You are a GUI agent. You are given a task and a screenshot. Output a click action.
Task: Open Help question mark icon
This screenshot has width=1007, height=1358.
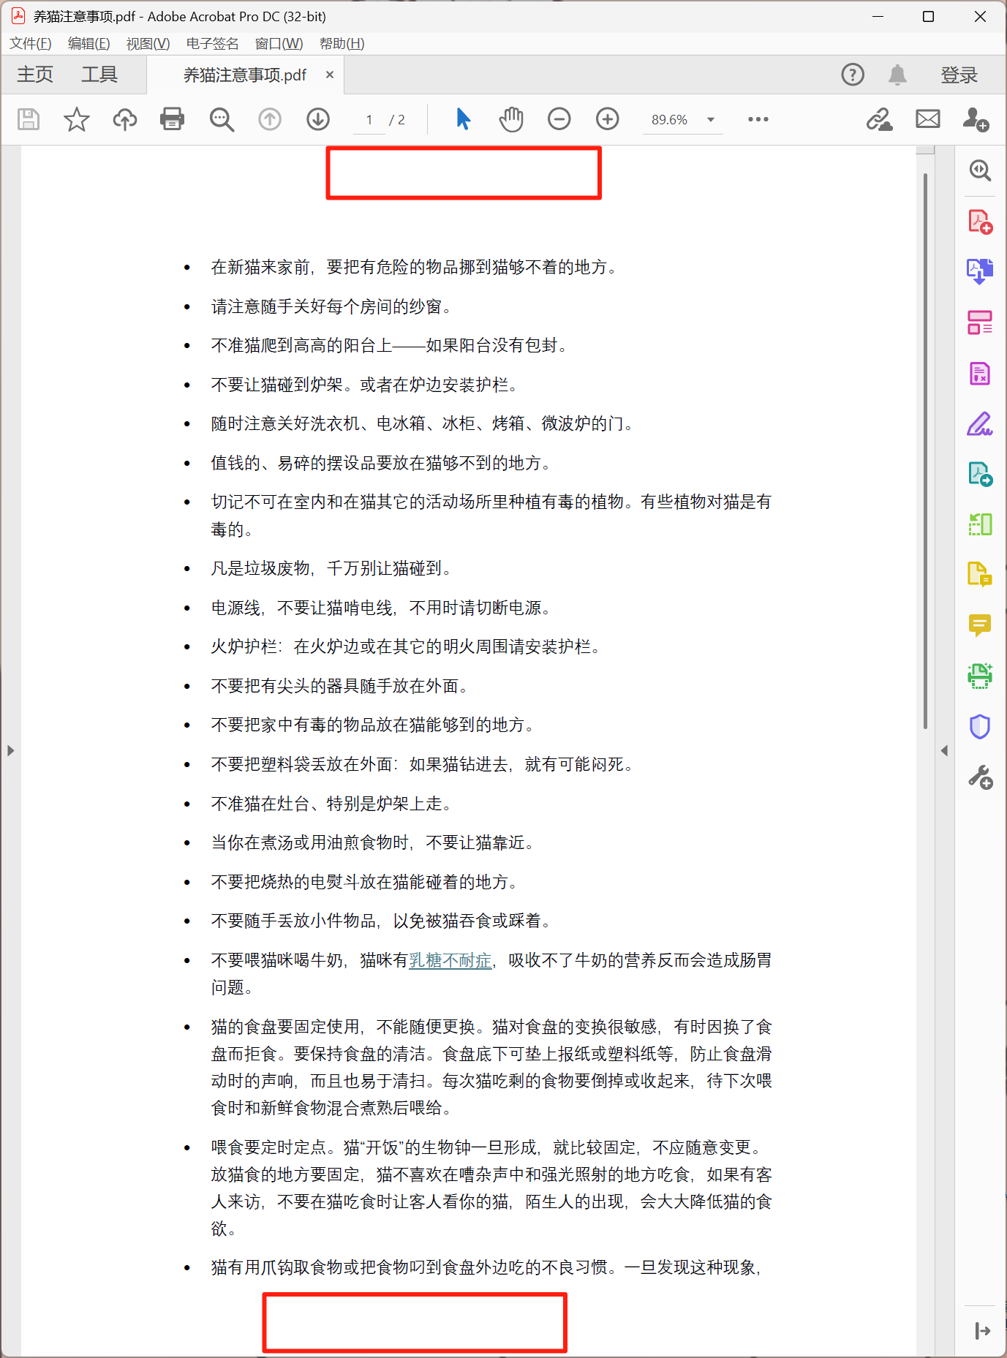click(853, 75)
